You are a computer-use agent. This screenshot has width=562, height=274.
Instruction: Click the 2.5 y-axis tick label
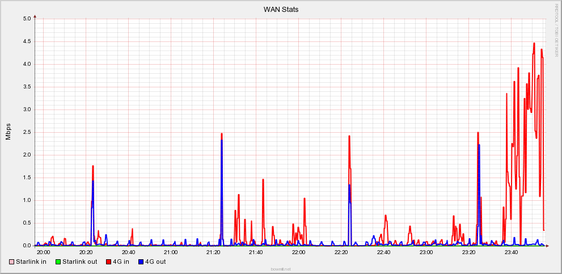pyautogui.click(x=26, y=132)
